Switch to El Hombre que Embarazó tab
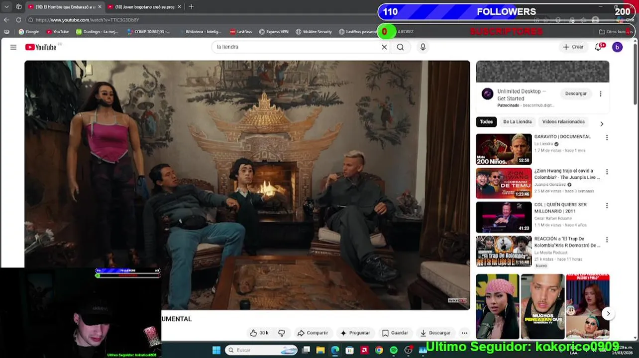639x358 pixels. point(64,7)
